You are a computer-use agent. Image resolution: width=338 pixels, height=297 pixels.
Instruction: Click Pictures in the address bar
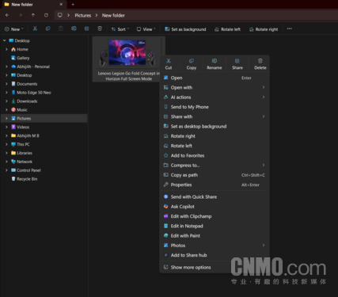(x=83, y=15)
